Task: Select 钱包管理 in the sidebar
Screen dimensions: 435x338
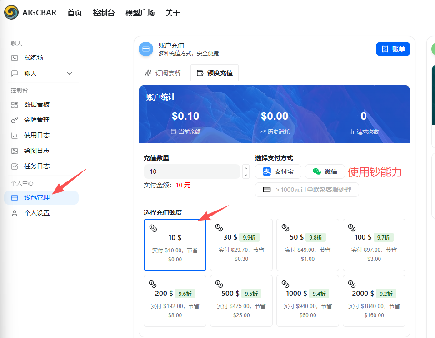Action: (42, 198)
